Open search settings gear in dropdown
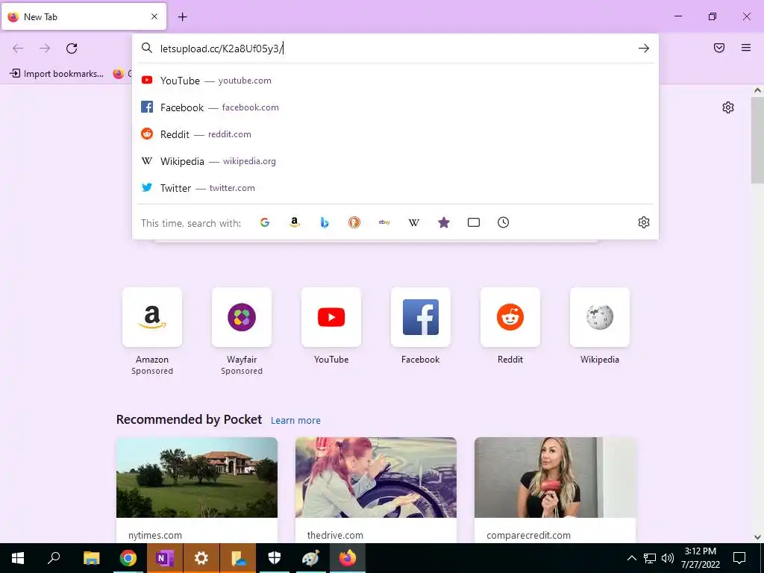Image resolution: width=764 pixels, height=573 pixels. (644, 222)
